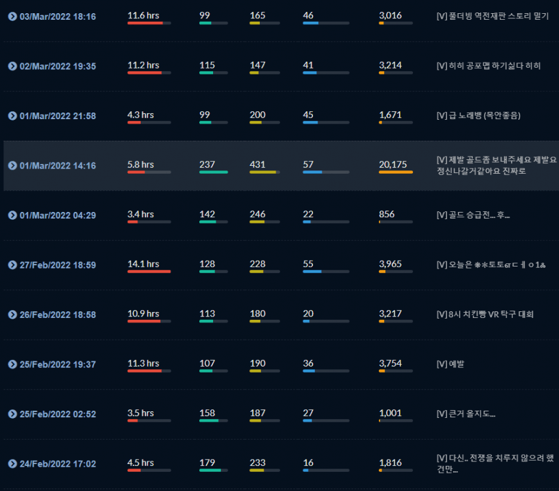Click the 3,754 views value

(391, 363)
